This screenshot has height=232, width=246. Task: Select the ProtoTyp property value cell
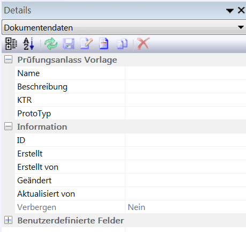point(185,113)
